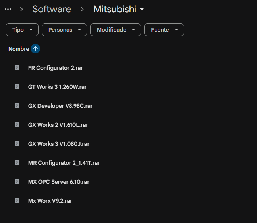The height and width of the screenshot is (223, 257).
Task: Expand the Mitsubishi folder menu arrow
Action: (x=142, y=10)
